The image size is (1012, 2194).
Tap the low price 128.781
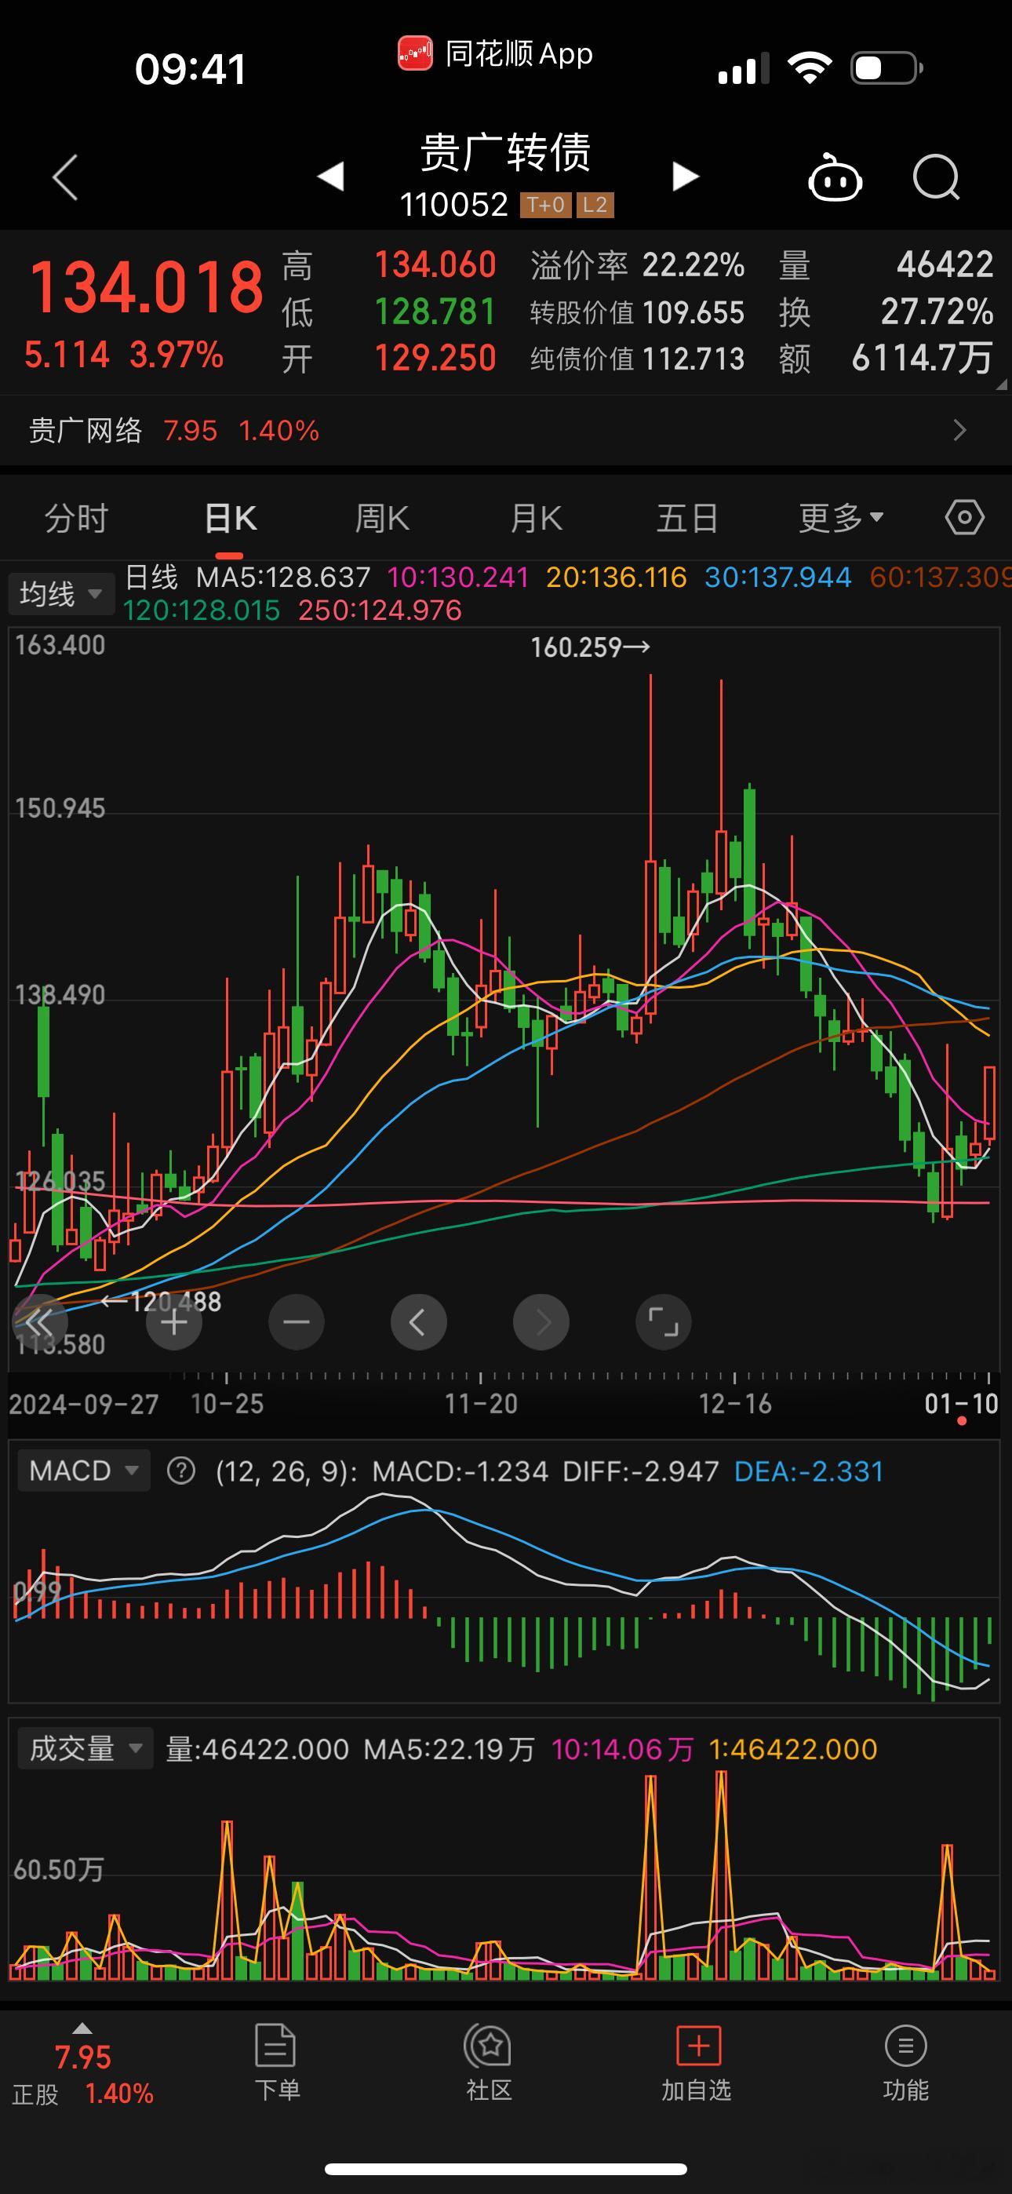pos(435,312)
